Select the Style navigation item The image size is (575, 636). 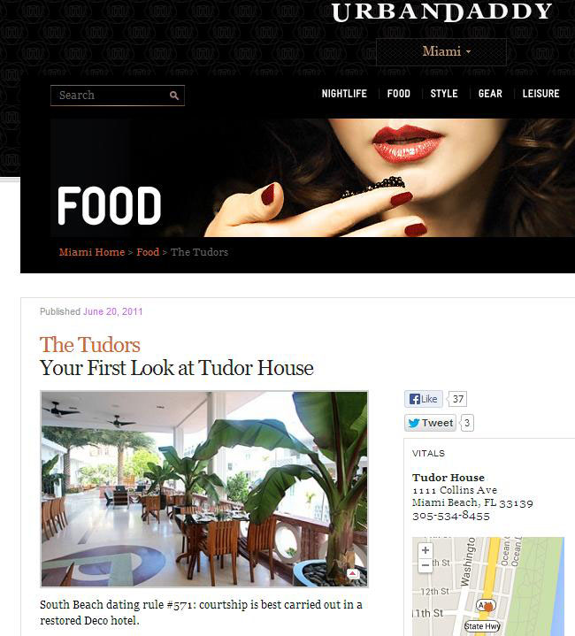[444, 94]
